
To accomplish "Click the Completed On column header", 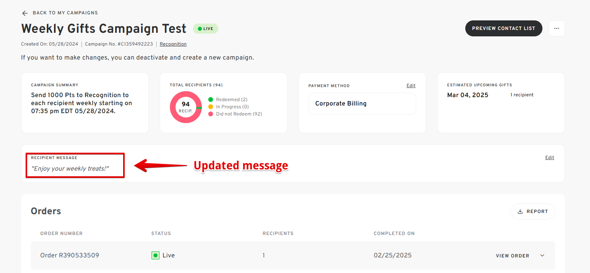I will click(394, 233).
